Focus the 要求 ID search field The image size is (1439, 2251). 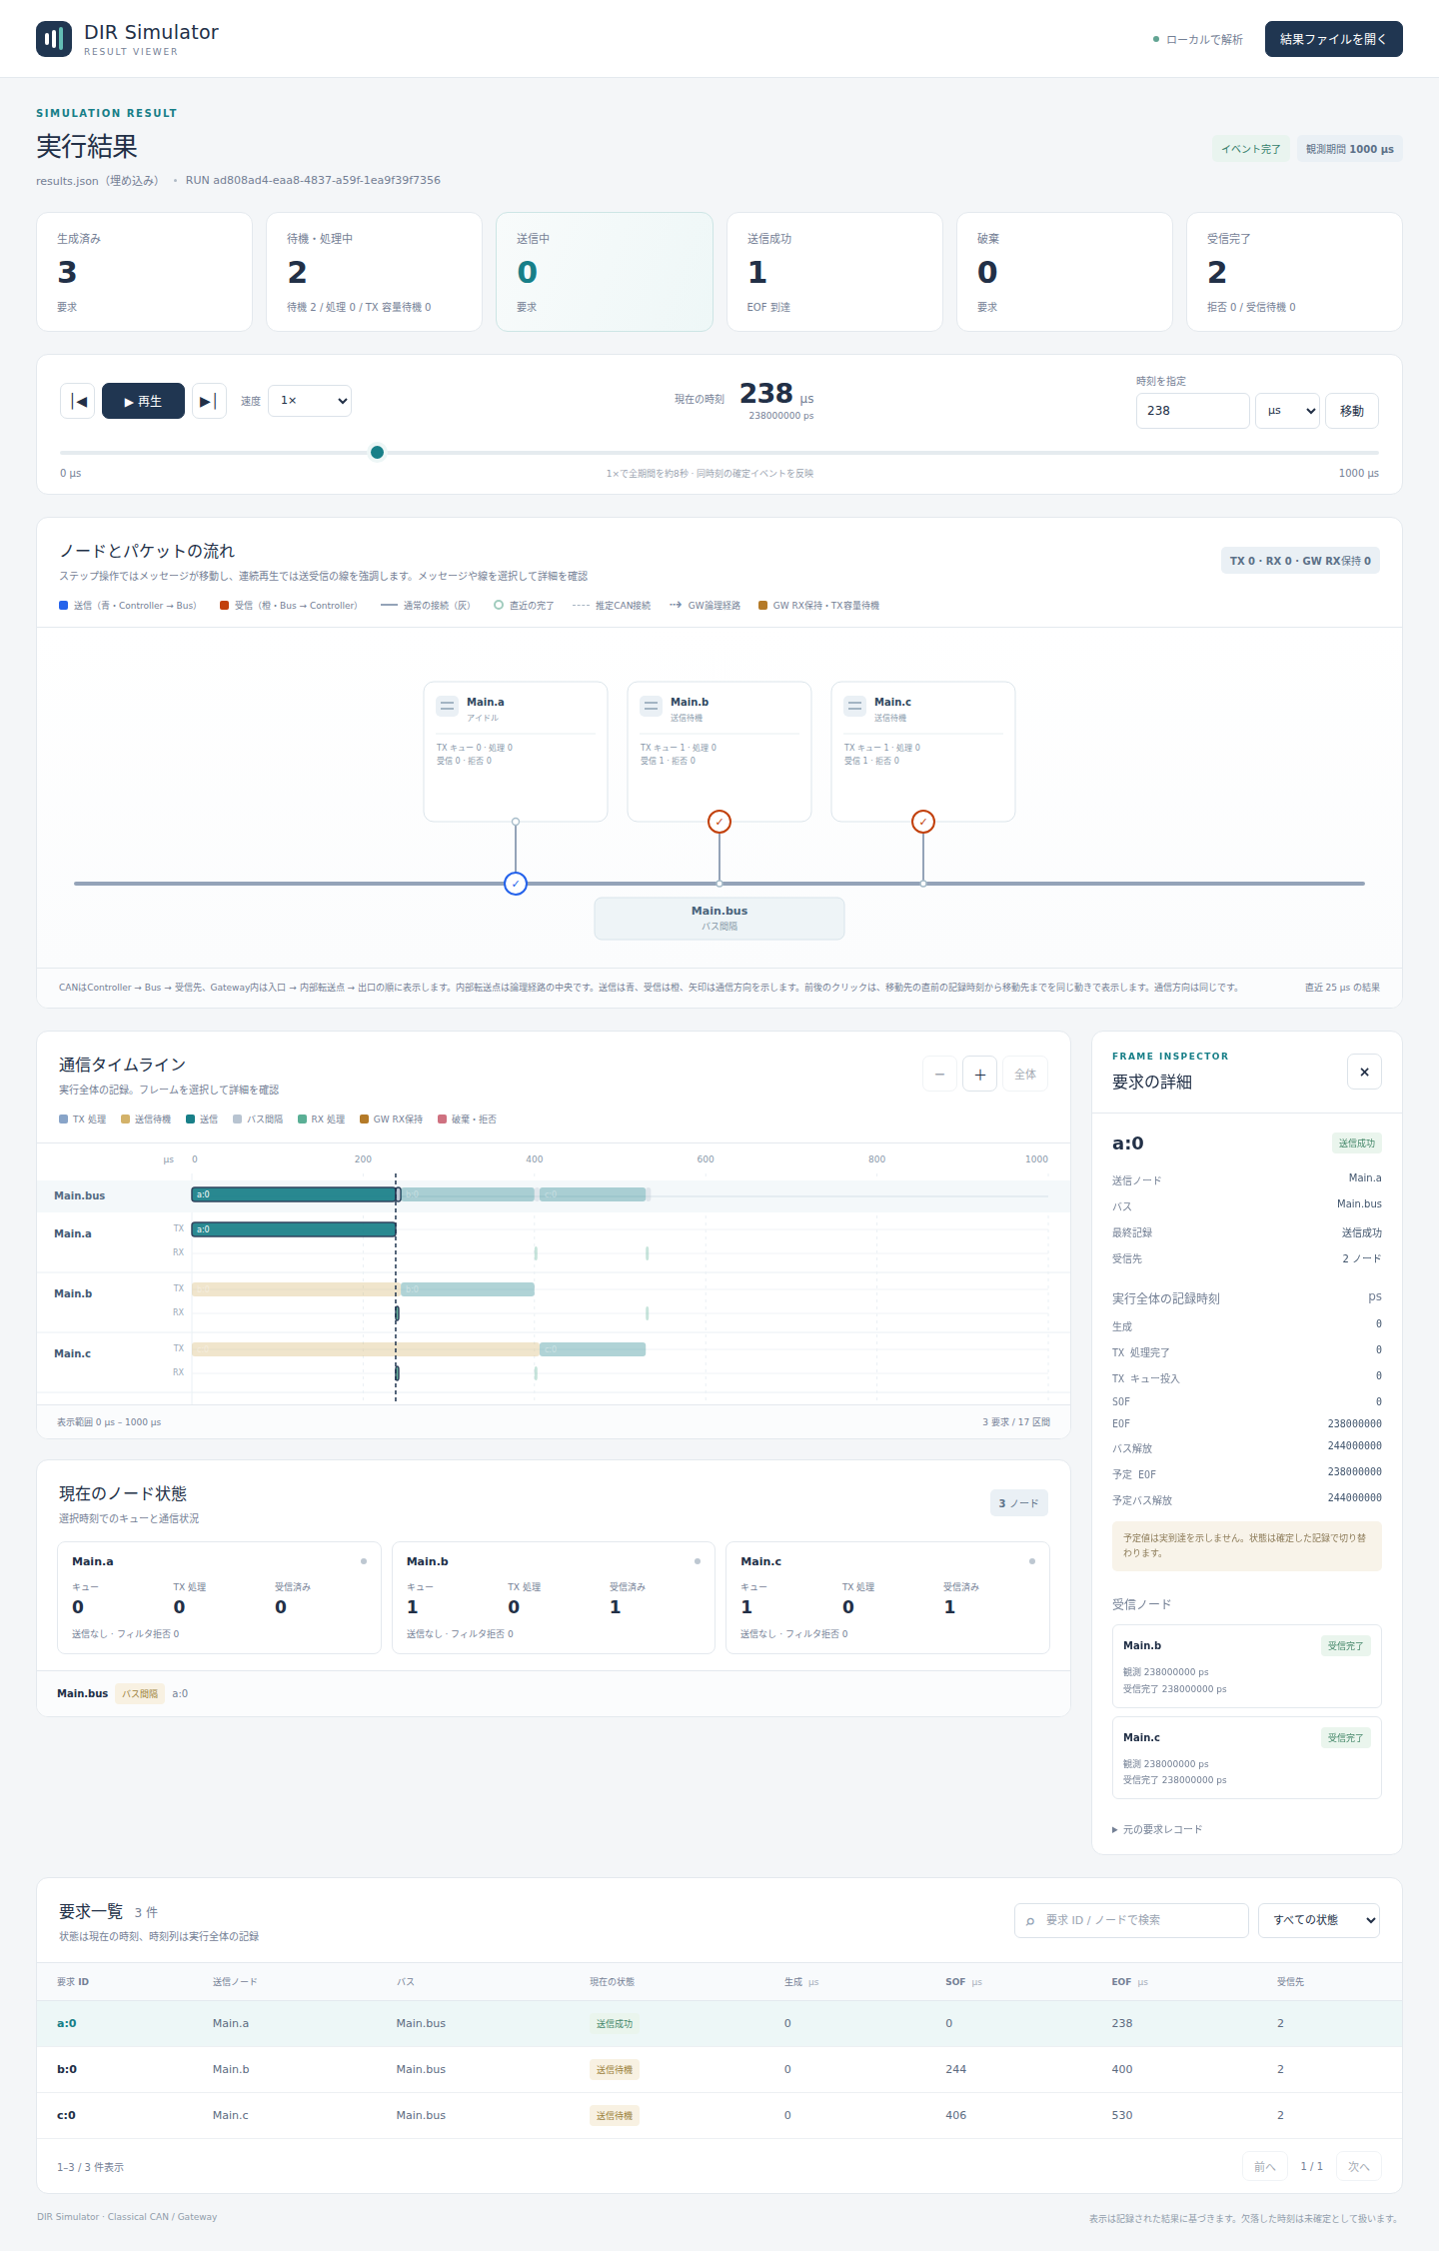(1131, 1920)
